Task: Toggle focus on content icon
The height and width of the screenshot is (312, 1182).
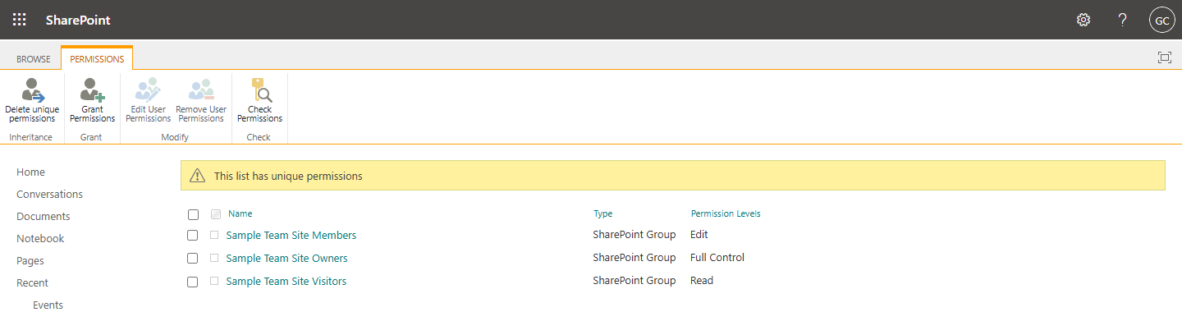Action: (x=1164, y=57)
